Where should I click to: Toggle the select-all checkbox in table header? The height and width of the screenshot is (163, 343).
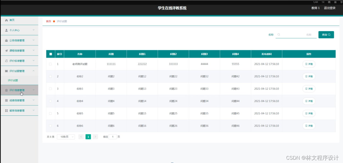point(51,54)
